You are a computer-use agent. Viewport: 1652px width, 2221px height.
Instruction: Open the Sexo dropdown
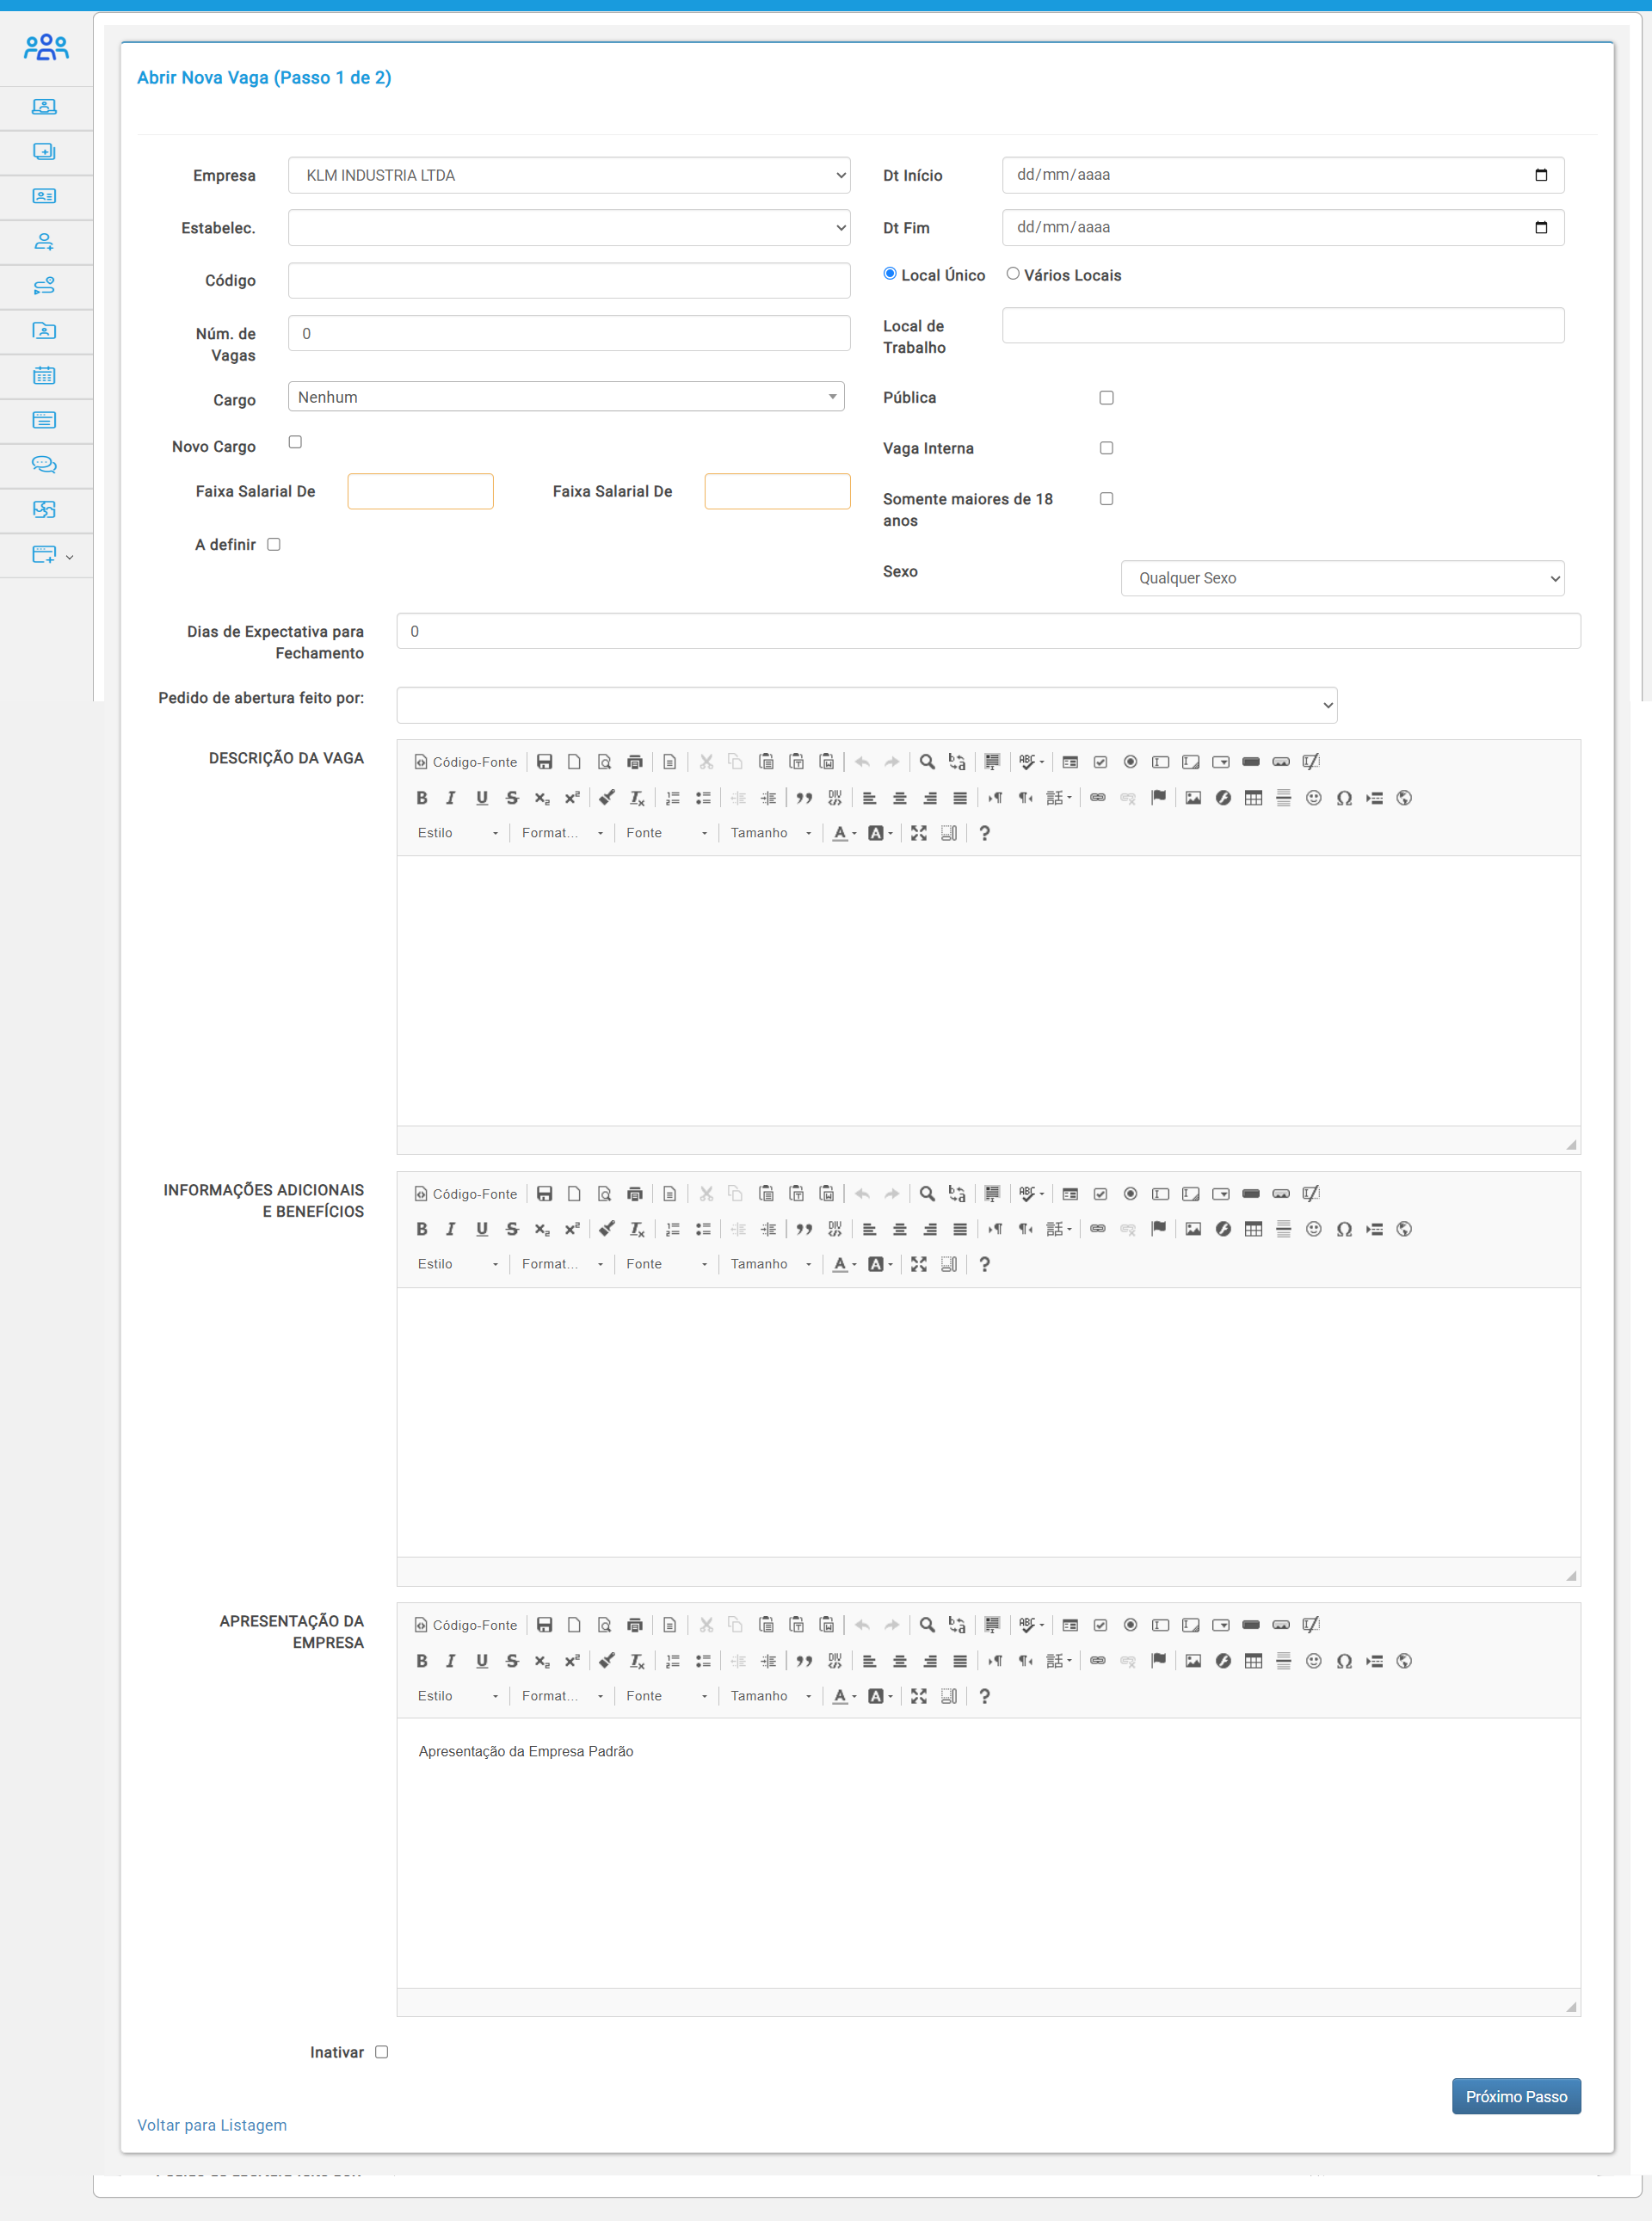(1342, 578)
